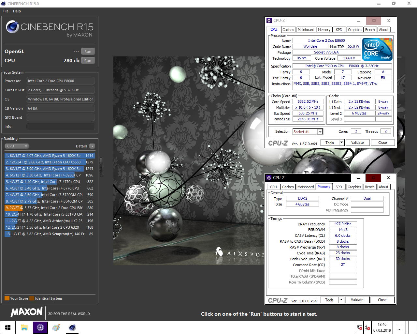Screen dimensions: 417x334
Task: Click the Your Score orange legend swatch
Action: 7,298
